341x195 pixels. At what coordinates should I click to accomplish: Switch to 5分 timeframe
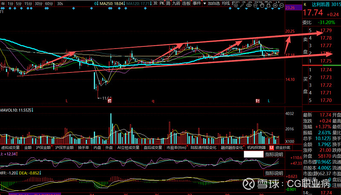coord(19,3)
